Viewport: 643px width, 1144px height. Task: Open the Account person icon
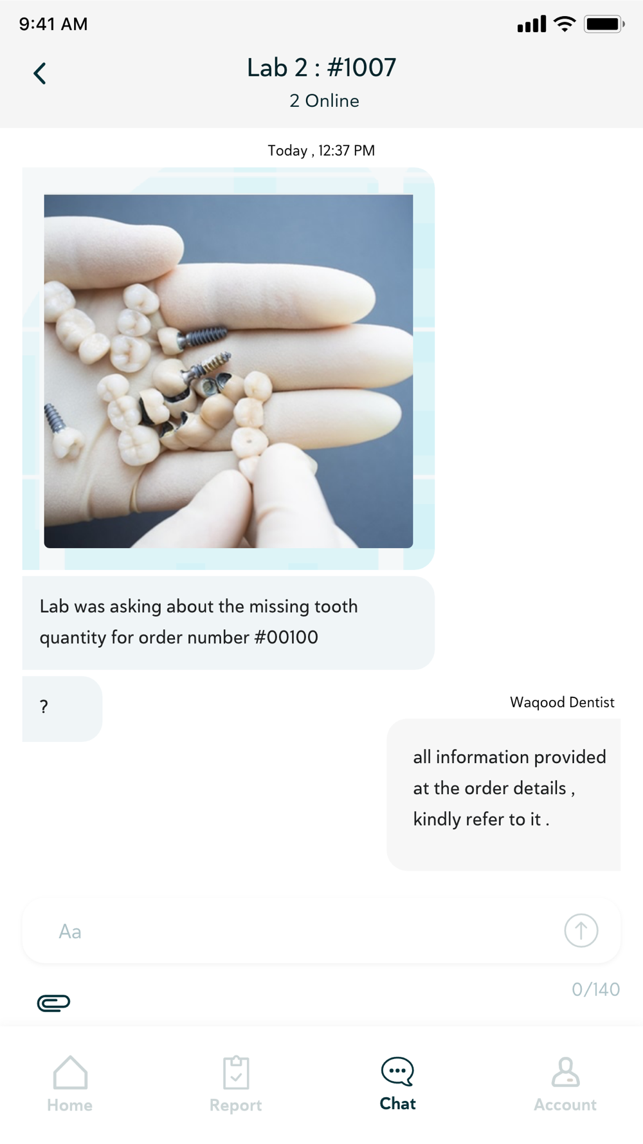tap(566, 1072)
